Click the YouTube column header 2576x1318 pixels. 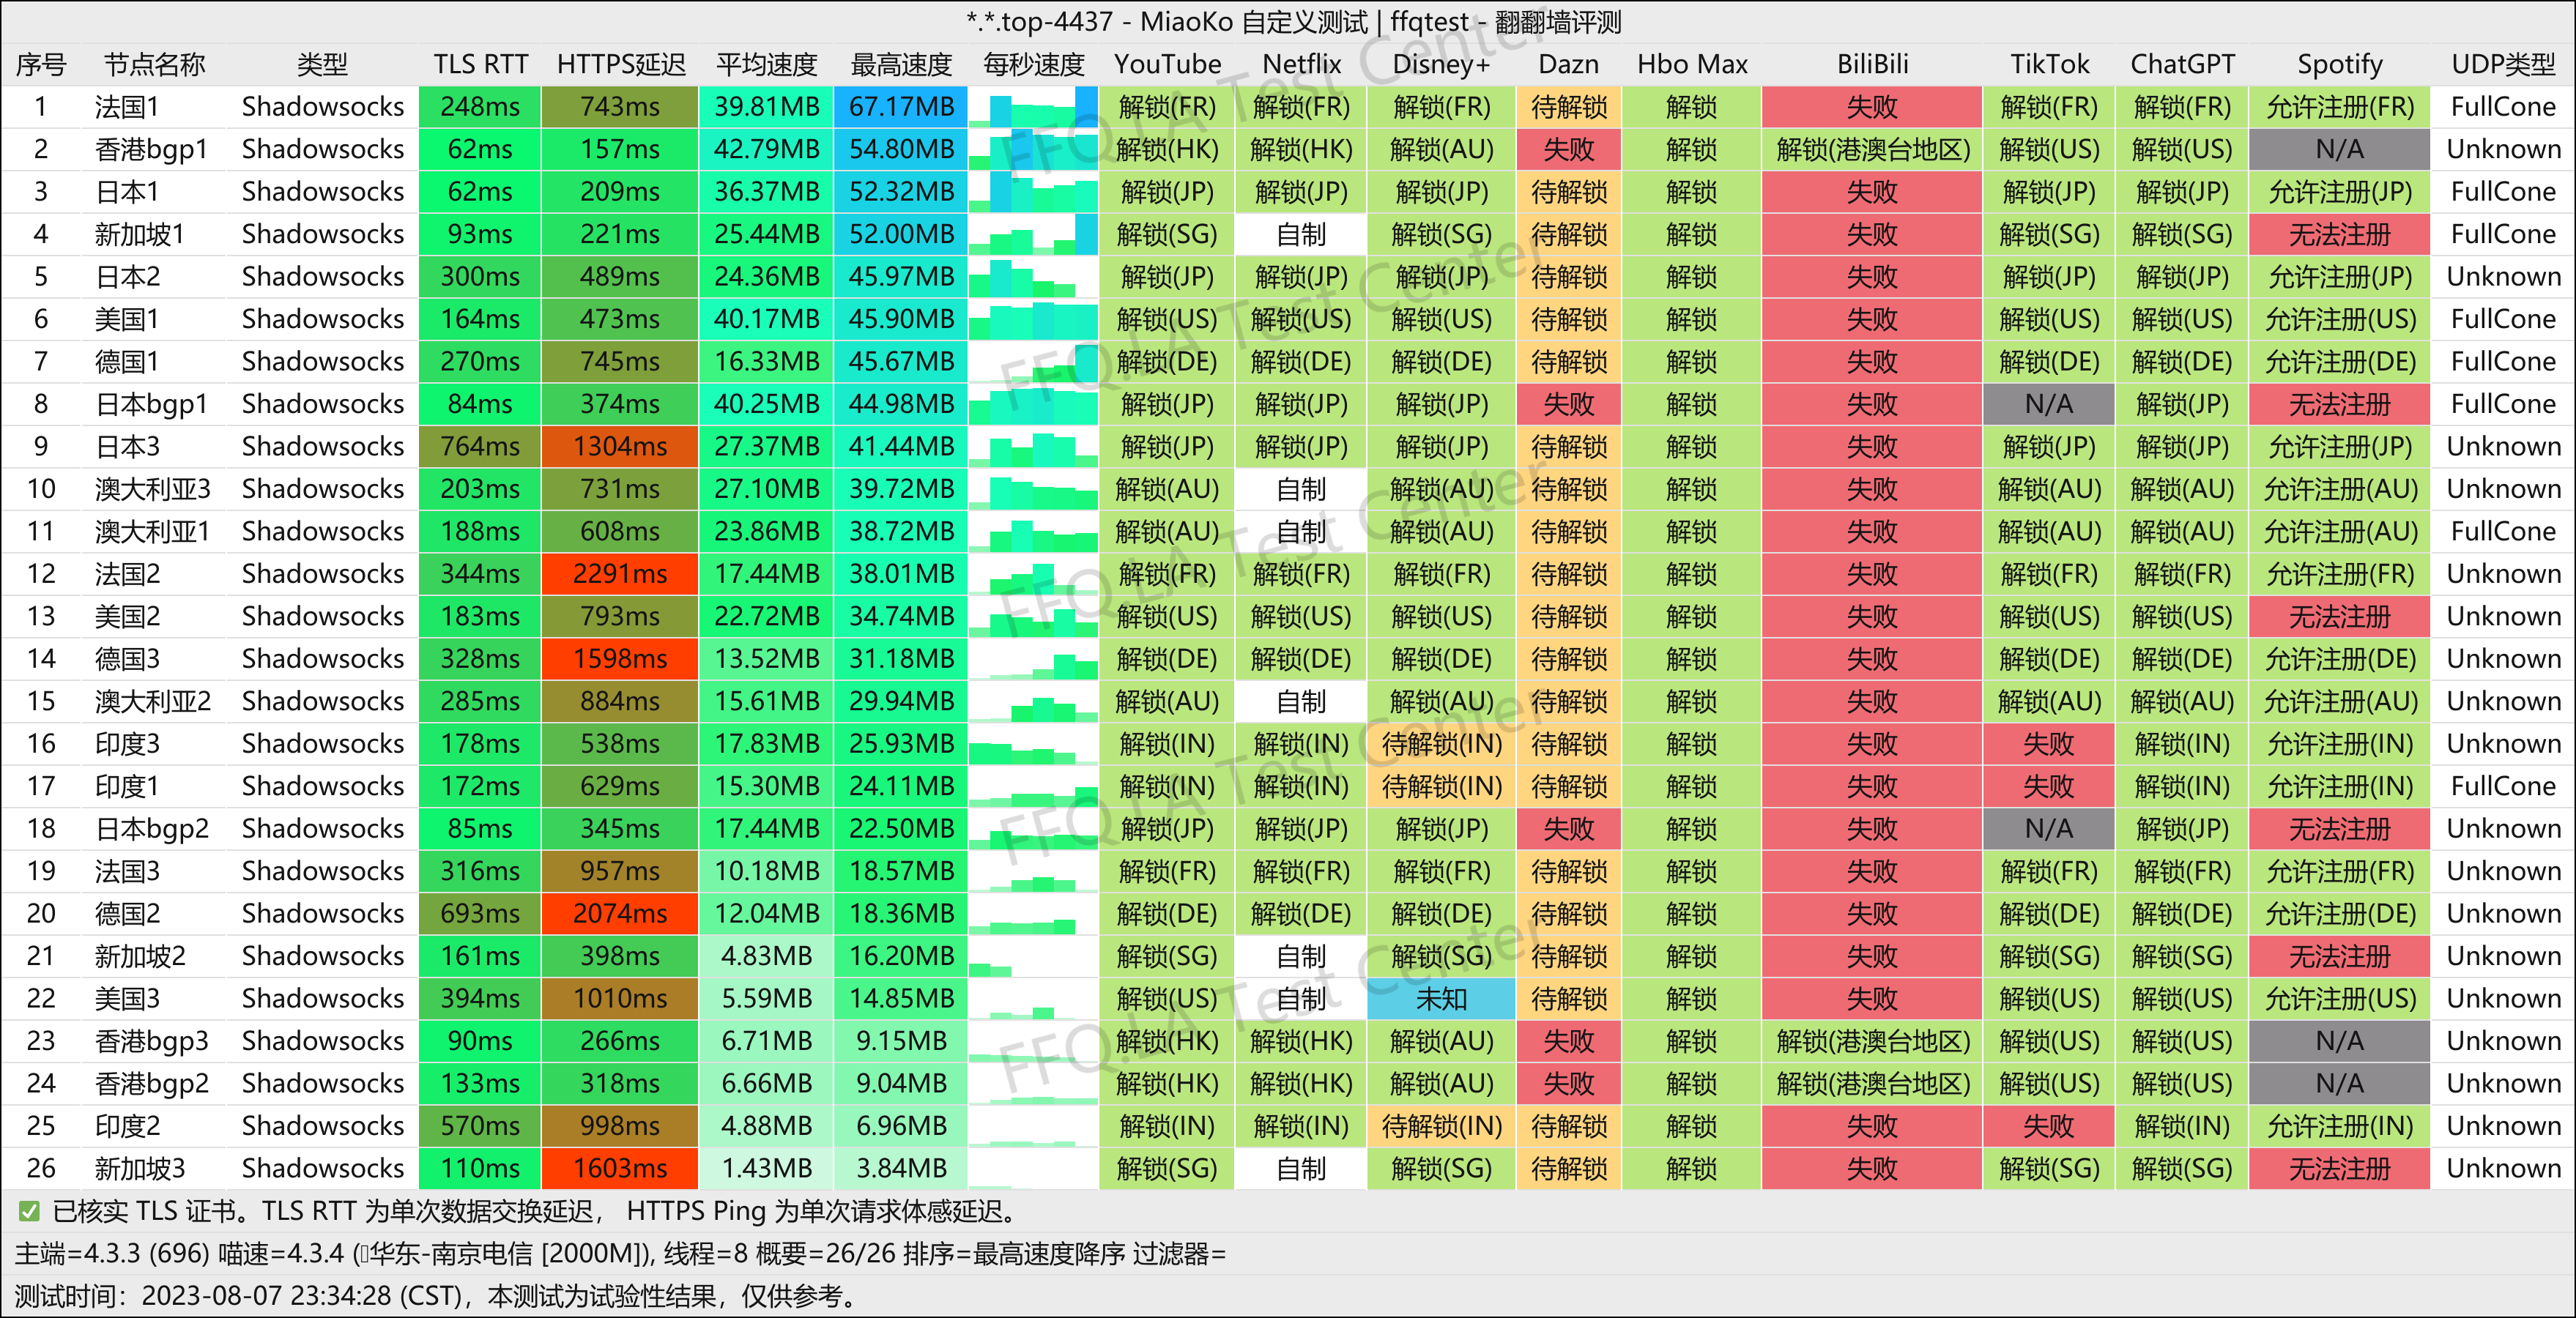pos(1167,64)
